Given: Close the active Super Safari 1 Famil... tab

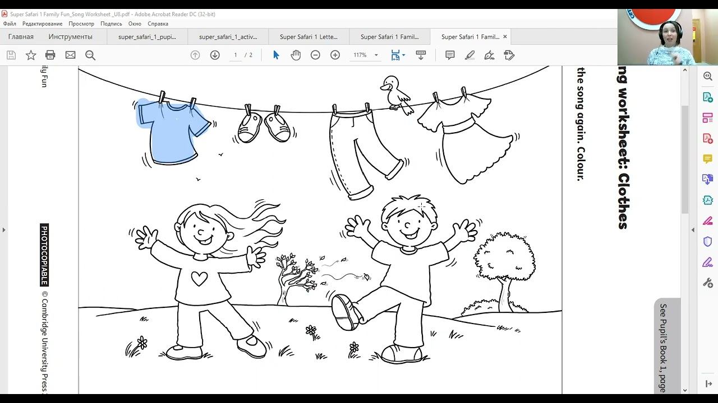Looking at the screenshot, I should (505, 37).
